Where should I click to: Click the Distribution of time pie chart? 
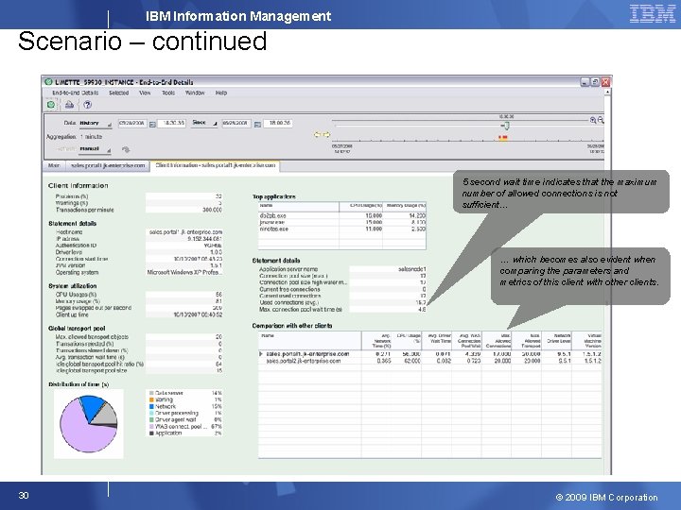[89, 424]
